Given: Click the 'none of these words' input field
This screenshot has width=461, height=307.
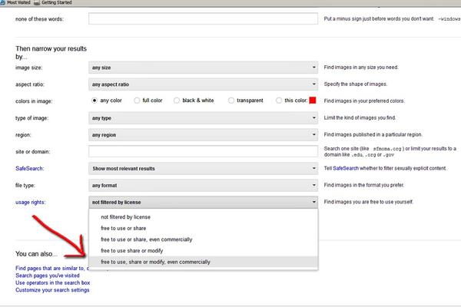Looking at the screenshot, I should [203, 18].
